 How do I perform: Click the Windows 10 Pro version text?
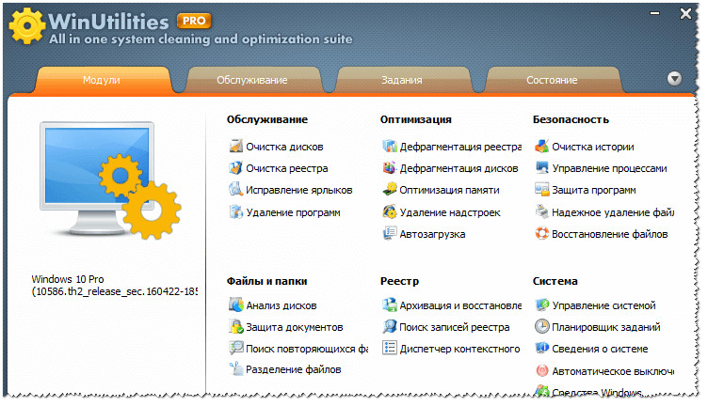pos(115,286)
